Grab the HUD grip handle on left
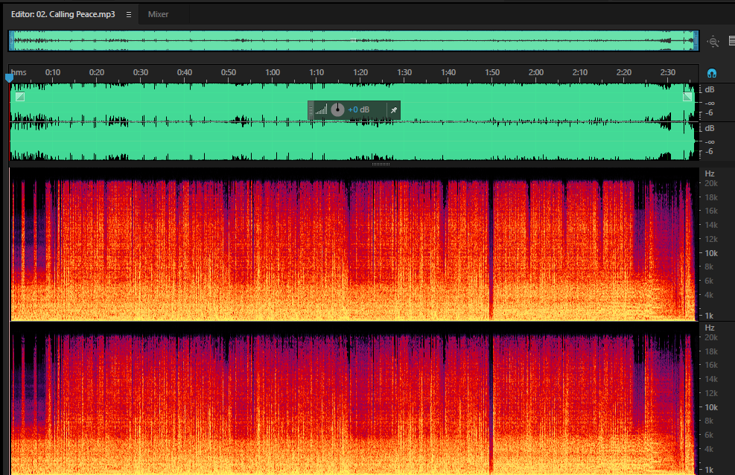The image size is (735, 475). (311, 110)
